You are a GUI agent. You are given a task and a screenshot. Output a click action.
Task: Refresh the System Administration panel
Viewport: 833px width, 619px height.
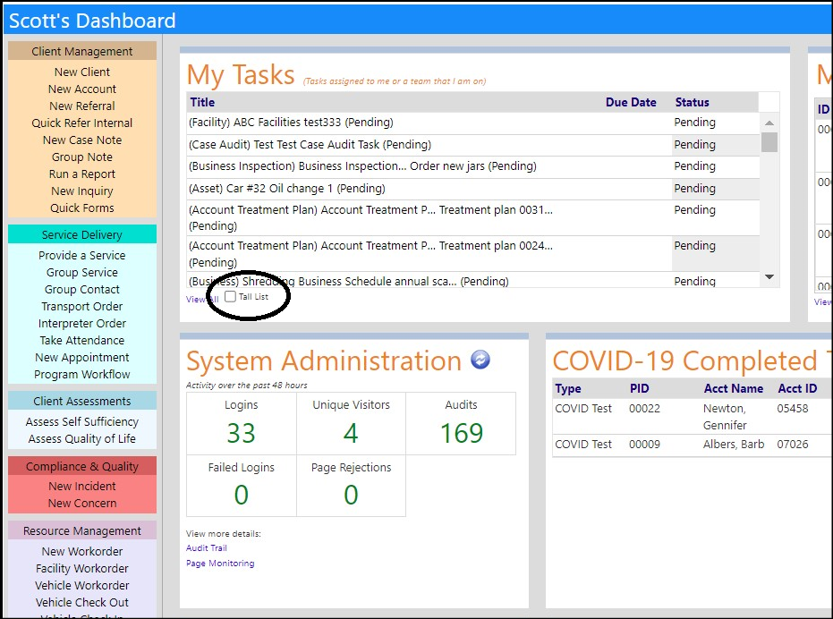click(x=480, y=360)
